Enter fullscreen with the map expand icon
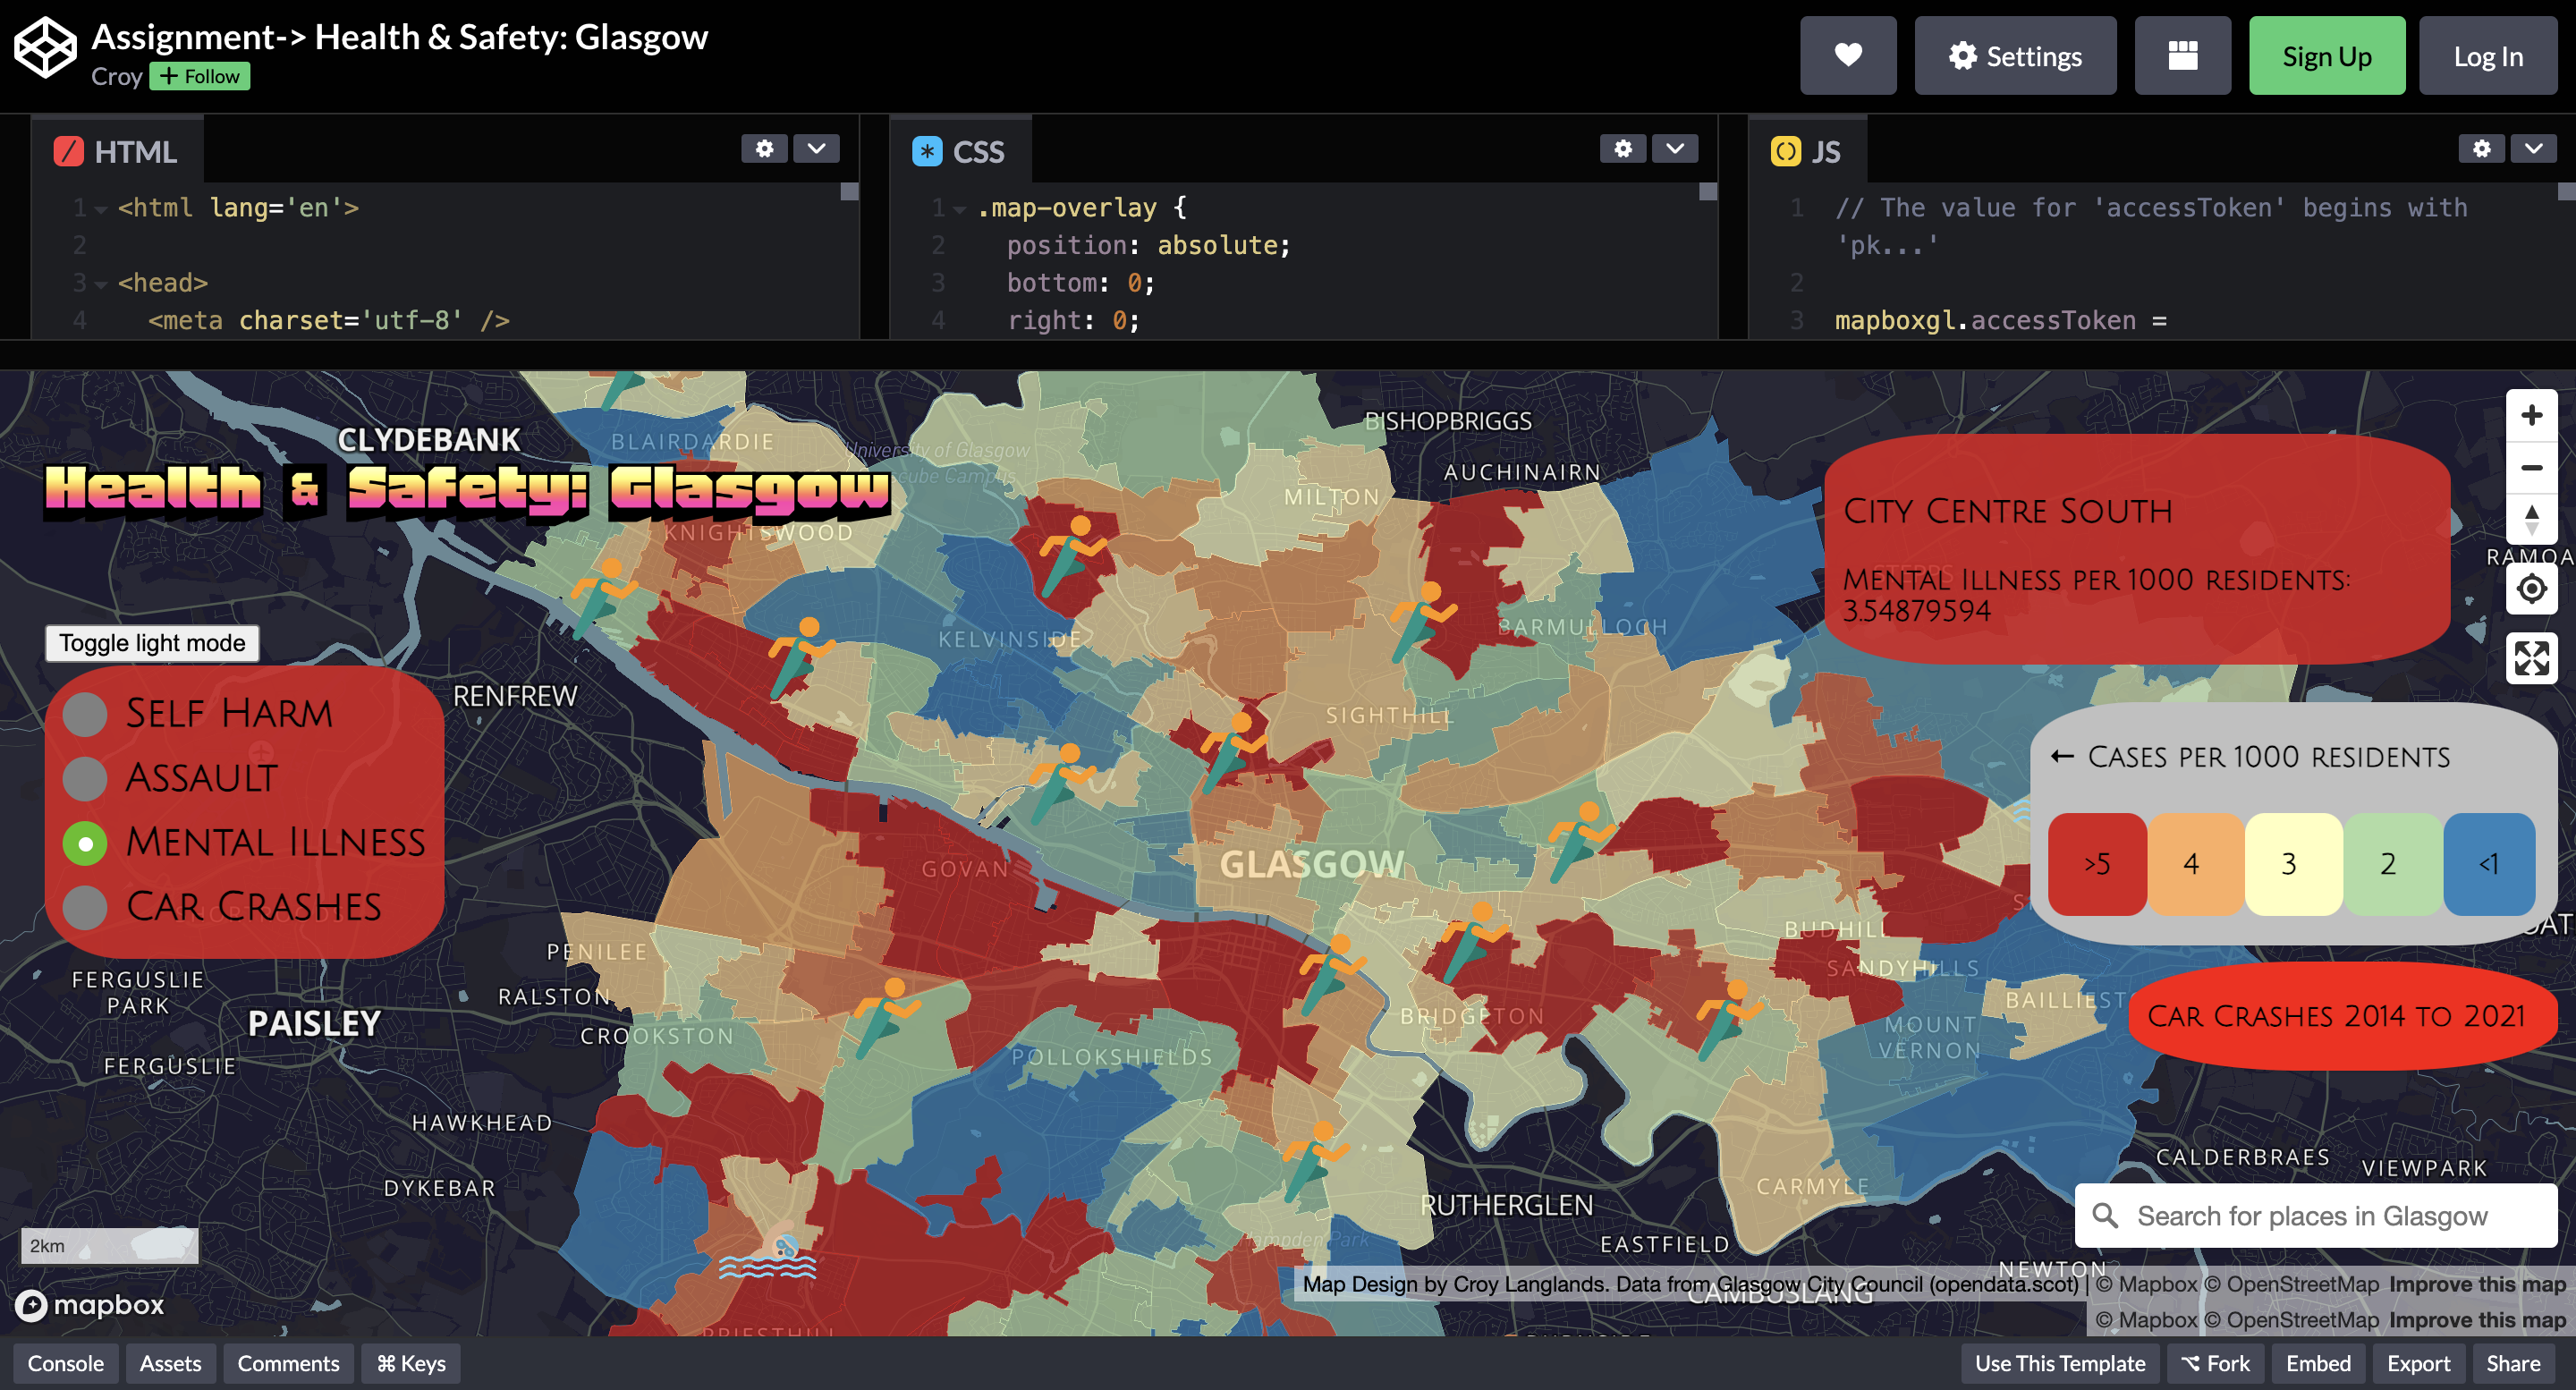Image resolution: width=2576 pixels, height=1390 pixels. click(x=2532, y=657)
